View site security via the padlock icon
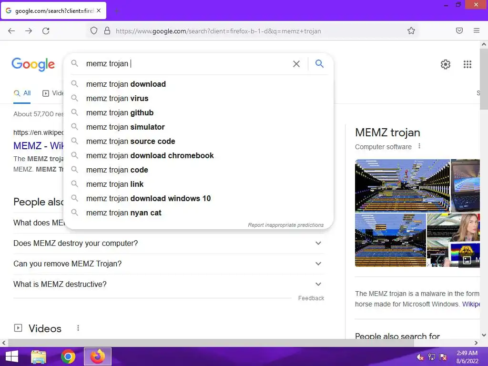The height and width of the screenshot is (366, 488). tap(107, 31)
